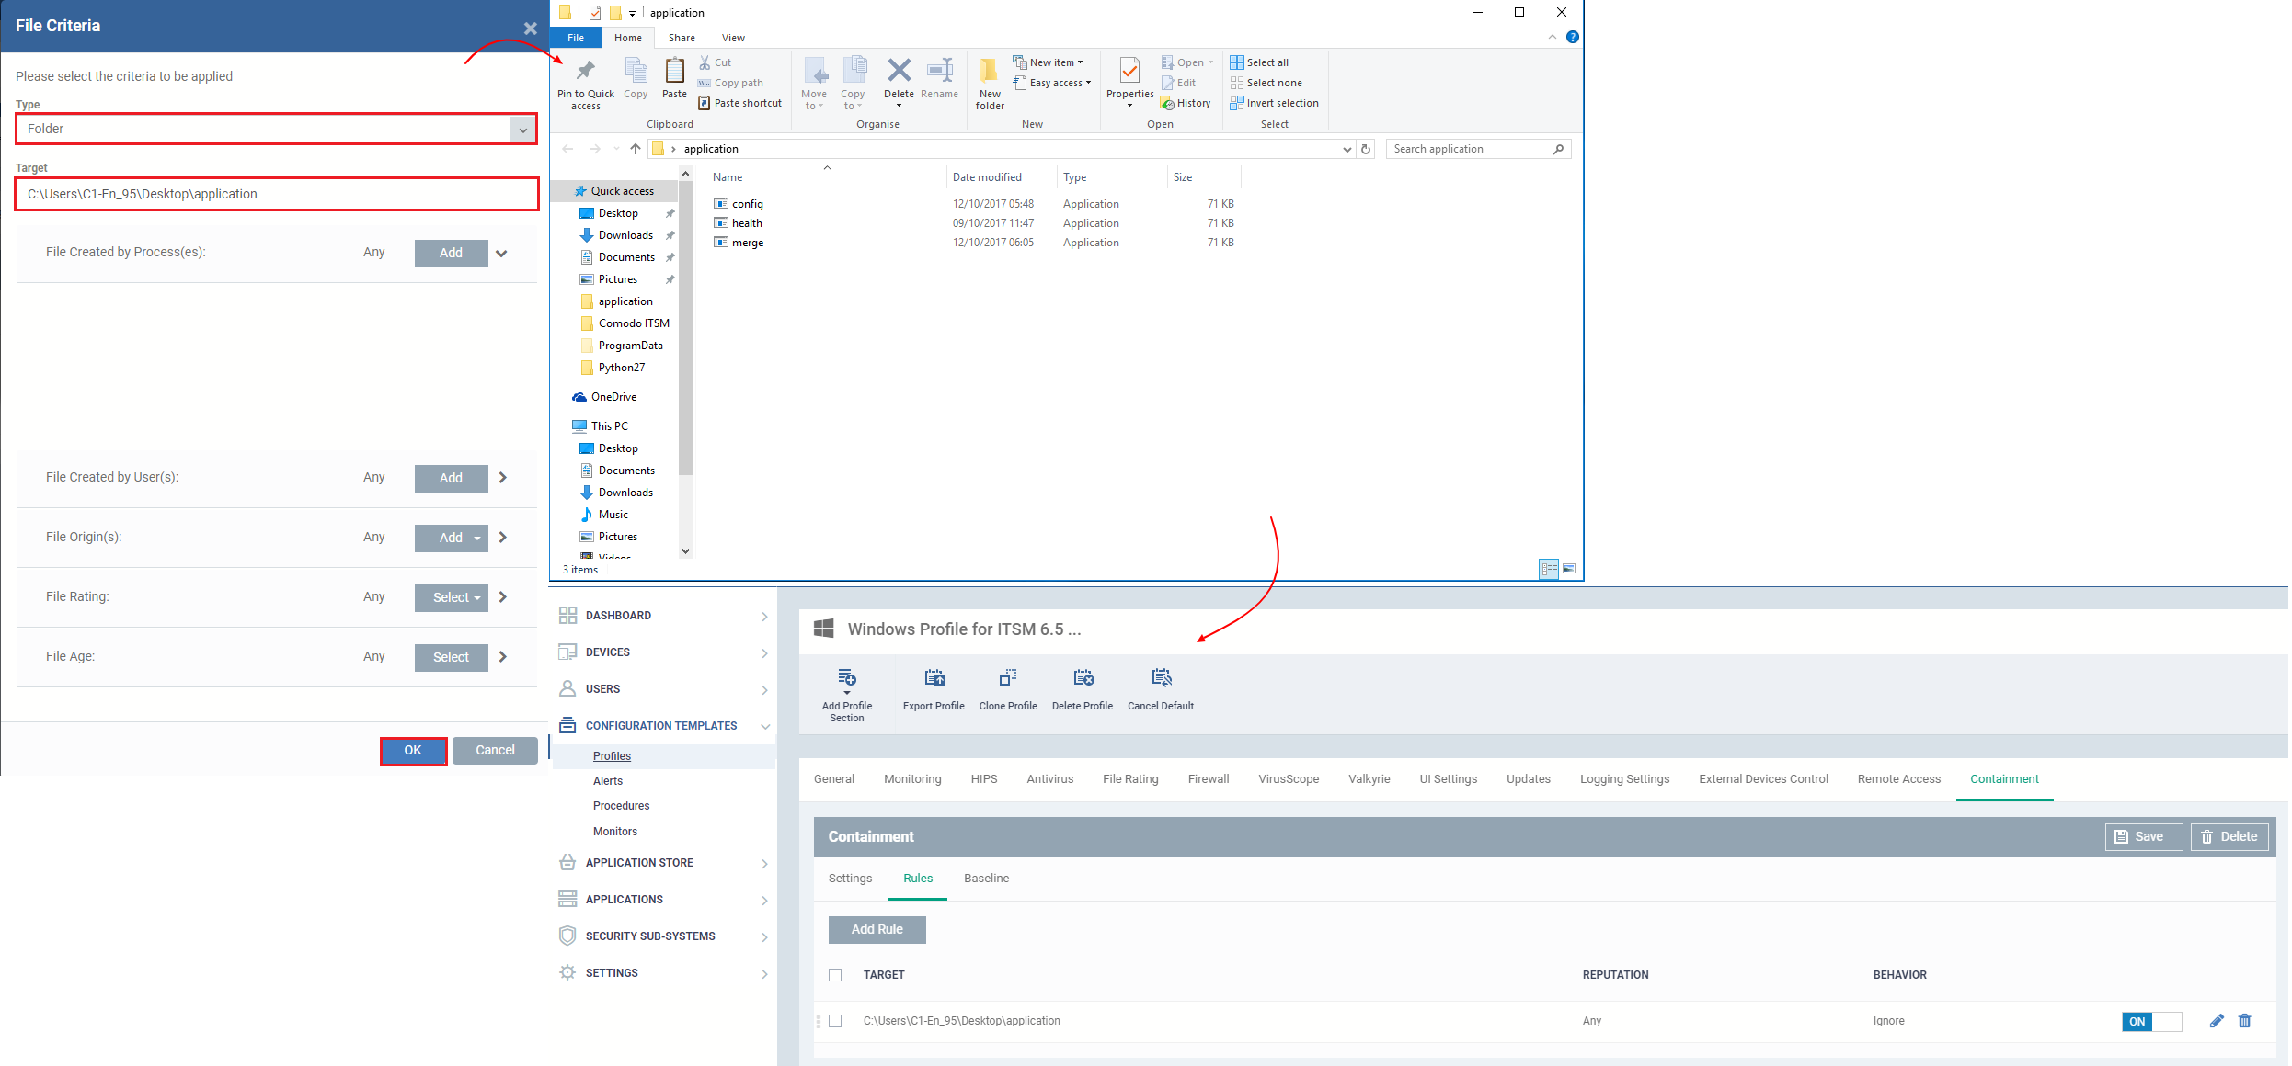2292x1066 pixels.
Task: Open the Profiles link in sidebar
Action: (x=612, y=756)
